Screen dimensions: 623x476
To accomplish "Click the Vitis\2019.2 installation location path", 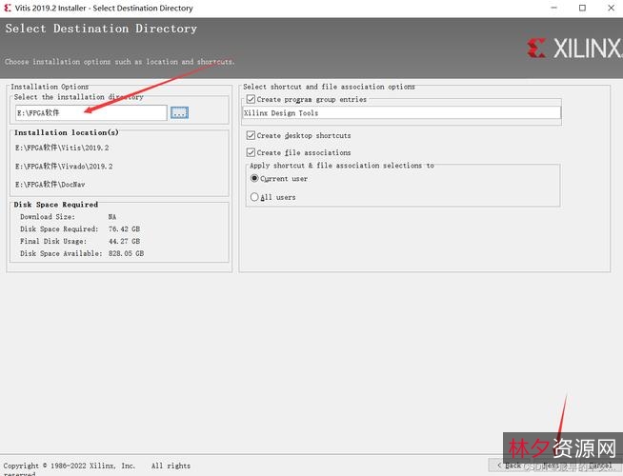I will coord(62,149).
